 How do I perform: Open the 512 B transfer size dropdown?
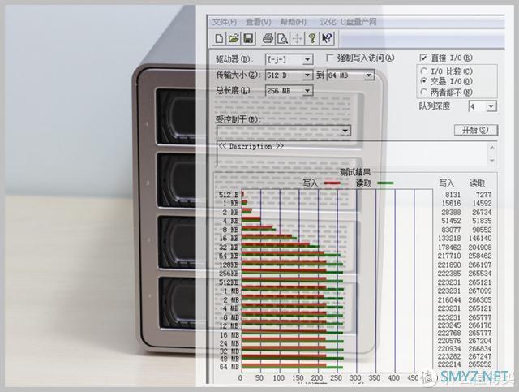coord(289,75)
